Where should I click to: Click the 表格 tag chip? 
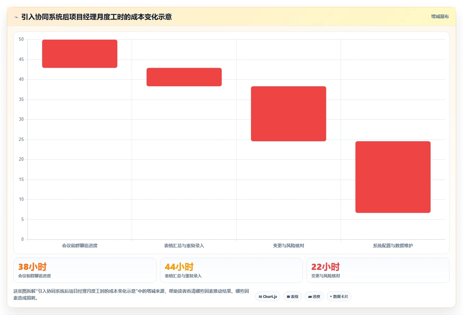[292, 297]
